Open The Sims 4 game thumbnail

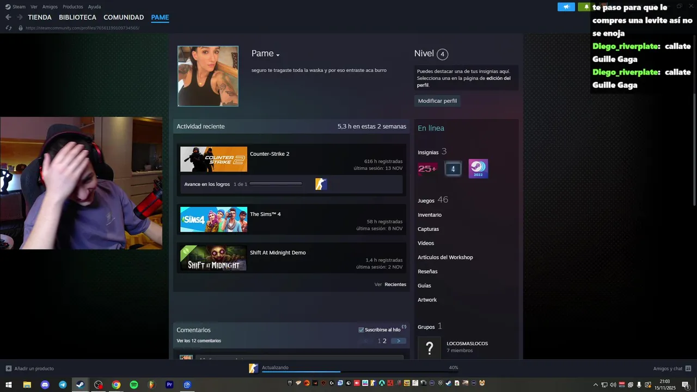pos(213,219)
